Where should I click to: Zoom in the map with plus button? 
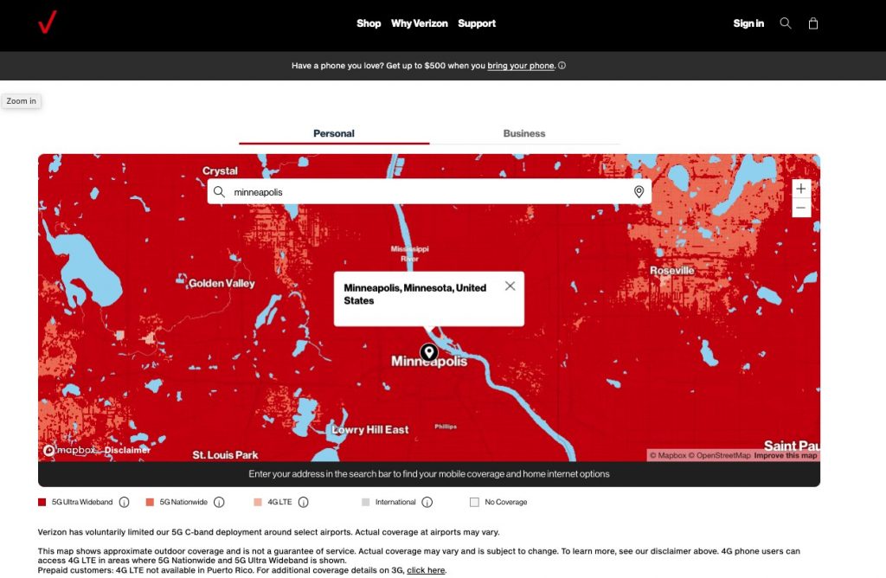pyautogui.click(x=800, y=189)
